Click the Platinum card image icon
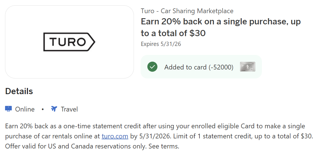This screenshot has height=158, width=323. (248, 67)
